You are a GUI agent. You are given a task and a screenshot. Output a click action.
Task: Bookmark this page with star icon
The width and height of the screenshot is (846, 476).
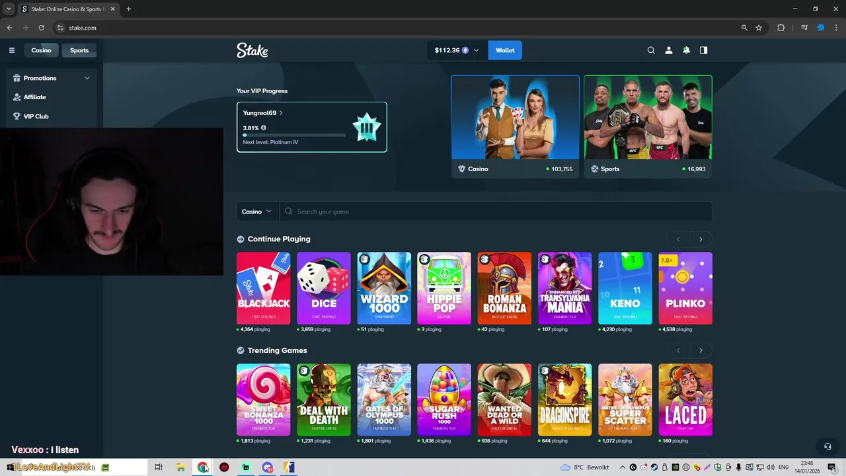click(x=759, y=28)
